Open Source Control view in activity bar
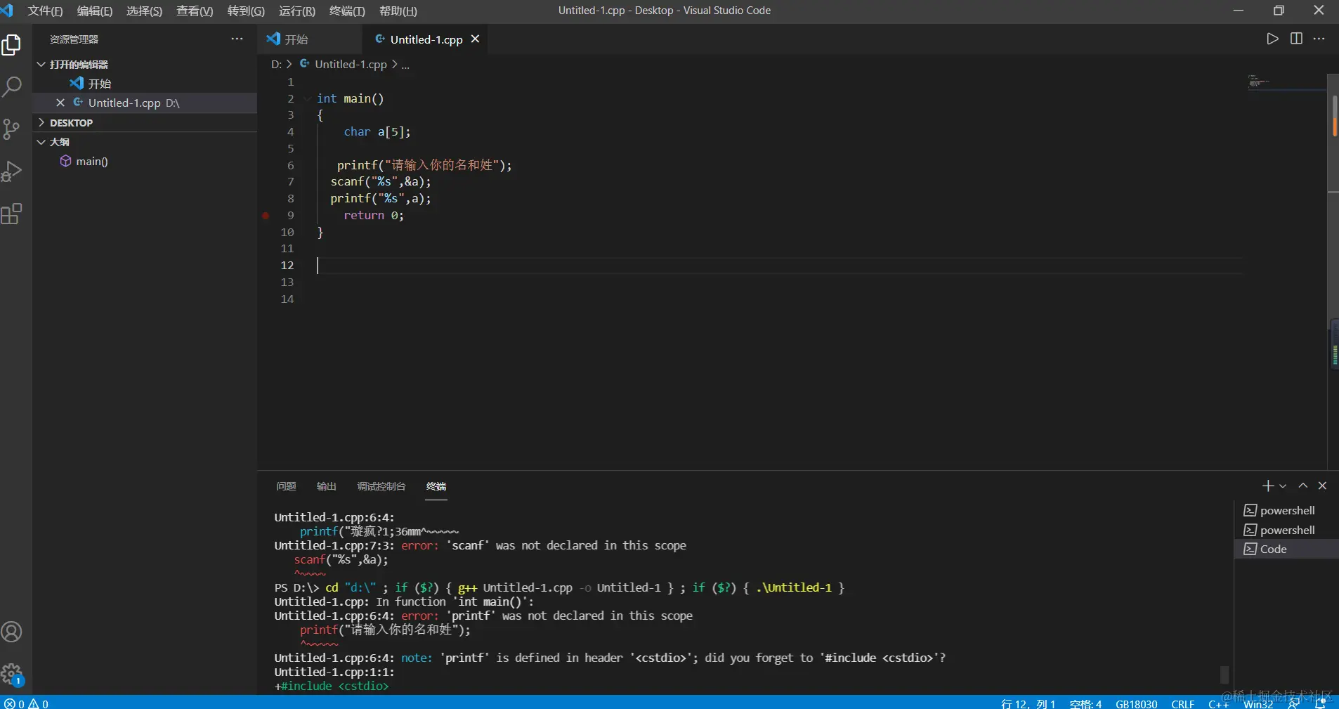The image size is (1339, 709). (x=12, y=129)
